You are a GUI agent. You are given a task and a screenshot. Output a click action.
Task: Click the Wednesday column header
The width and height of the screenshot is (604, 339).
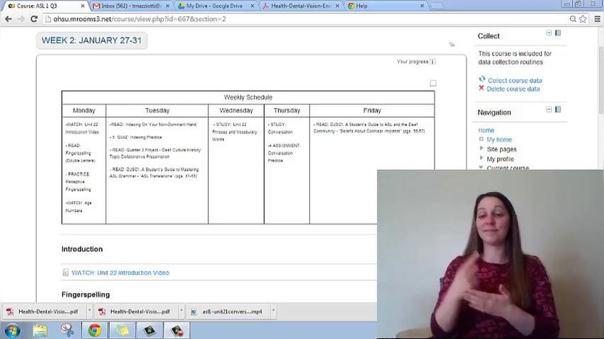(236, 110)
